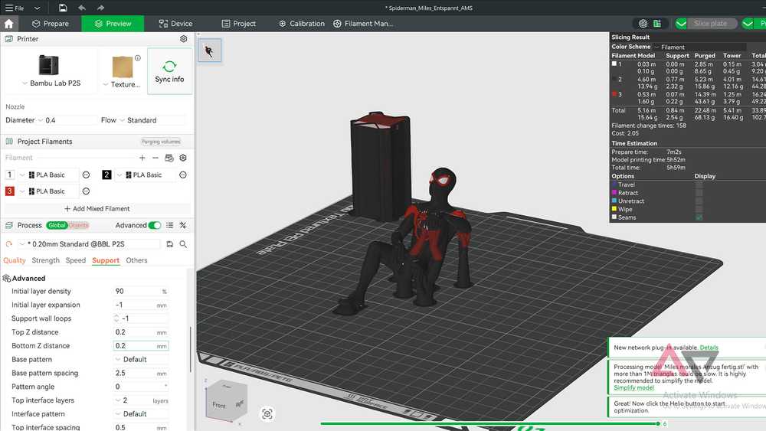Click the Save project icon

pos(63,8)
